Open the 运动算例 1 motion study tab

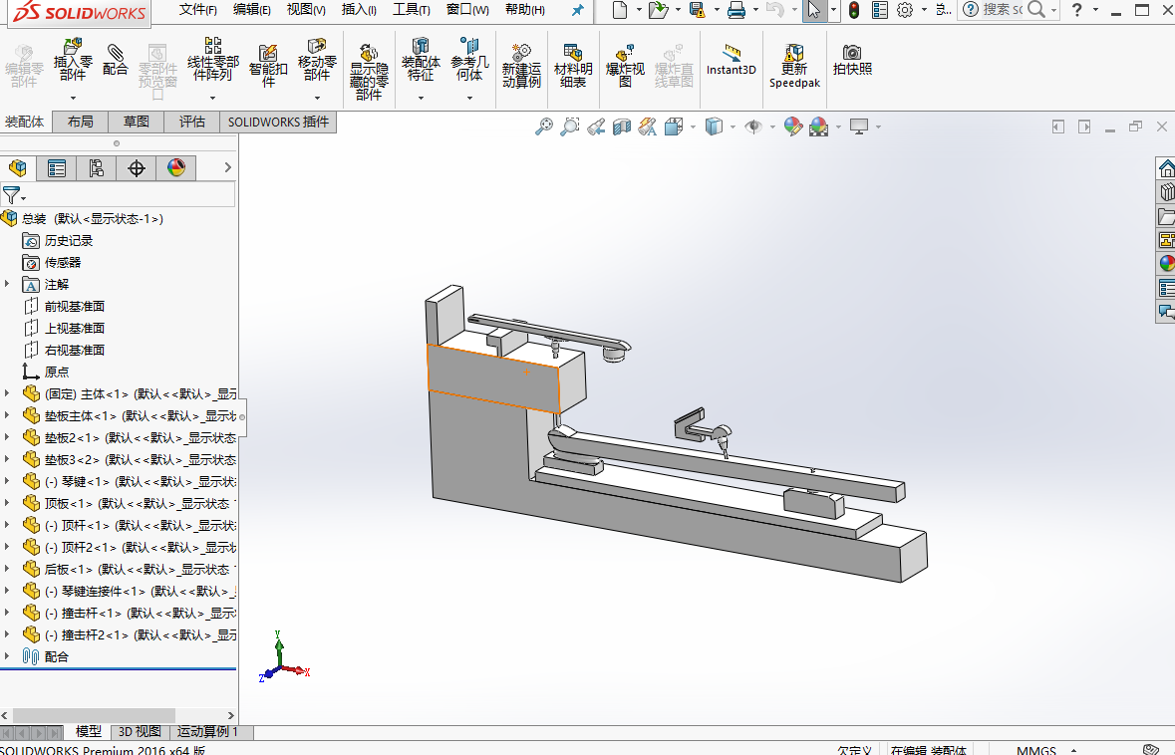tap(207, 732)
